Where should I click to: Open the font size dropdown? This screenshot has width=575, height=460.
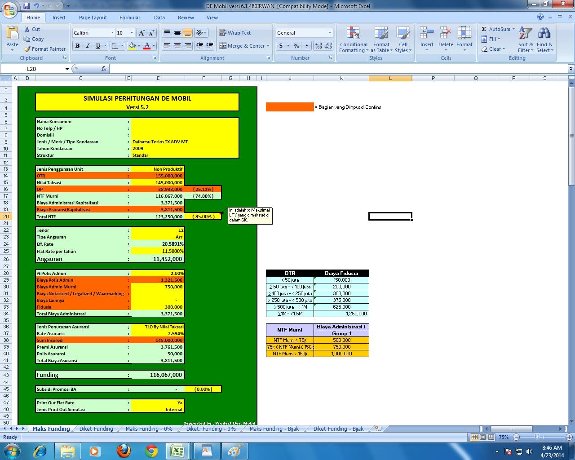tap(132, 33)
